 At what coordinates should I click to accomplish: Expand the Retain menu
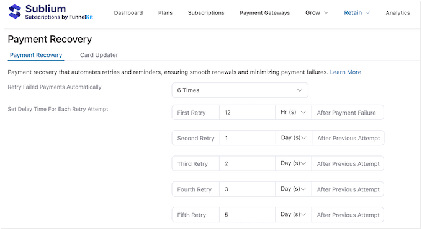click(x=357, y=12)
